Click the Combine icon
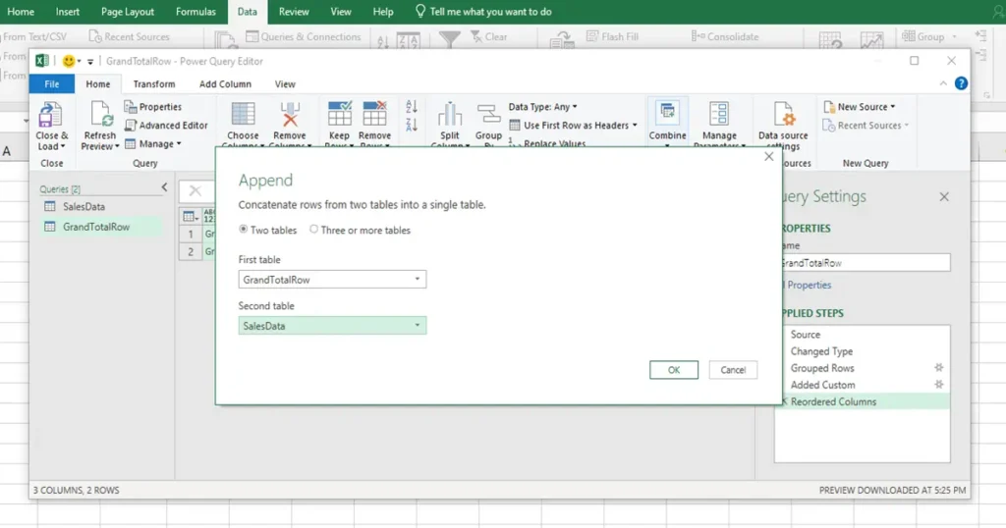The width and height of the screenshot is (1006, 528). 667,114
